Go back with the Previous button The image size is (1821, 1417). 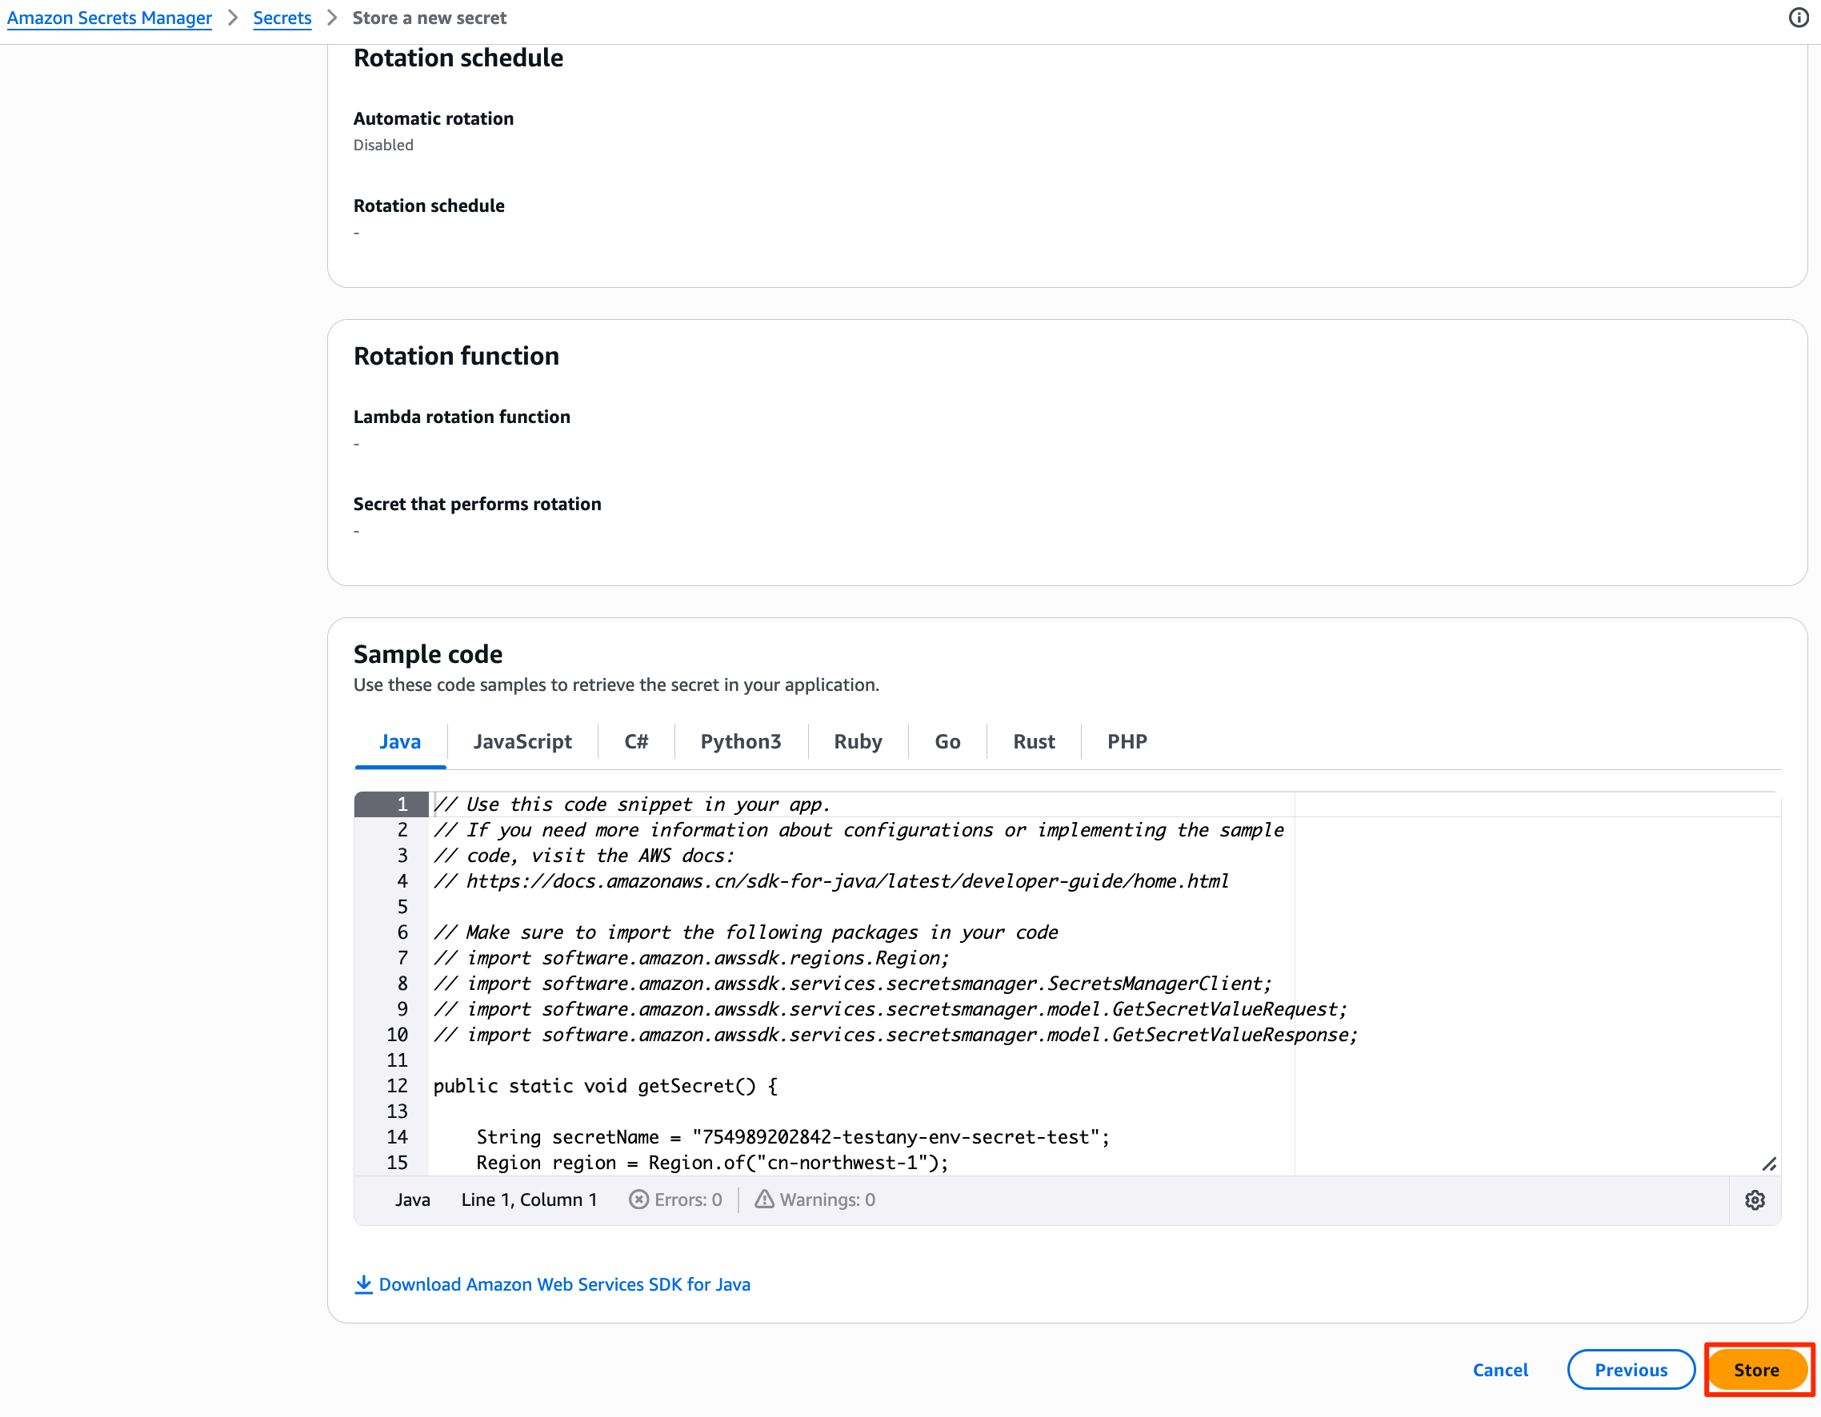[1631, 1370]
